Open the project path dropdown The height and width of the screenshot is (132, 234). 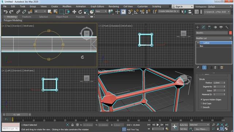click(217, 12)
